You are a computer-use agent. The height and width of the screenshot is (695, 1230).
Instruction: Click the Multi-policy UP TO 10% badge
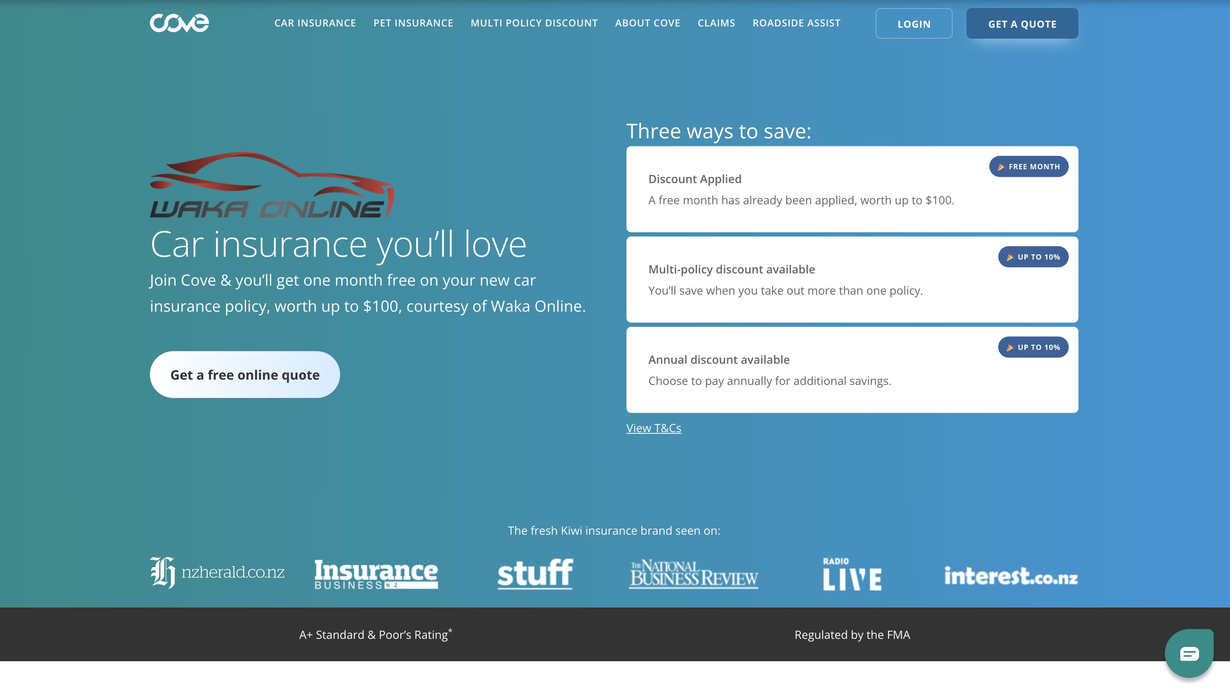click(1033, 257)
